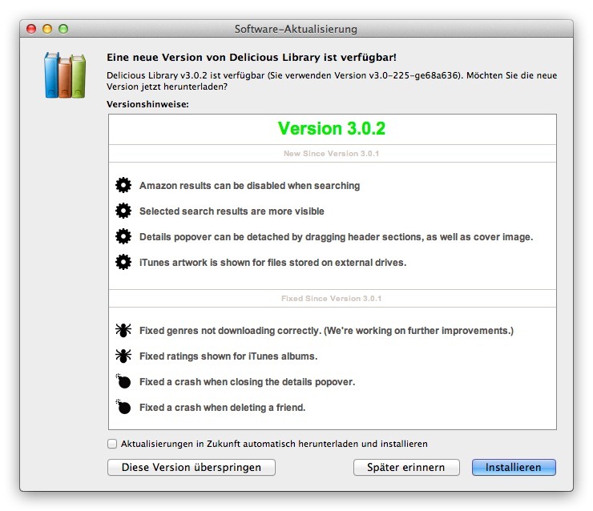
Task: Click the New Since Version 3.0.1 header
Action: click(x=332, y=153)
